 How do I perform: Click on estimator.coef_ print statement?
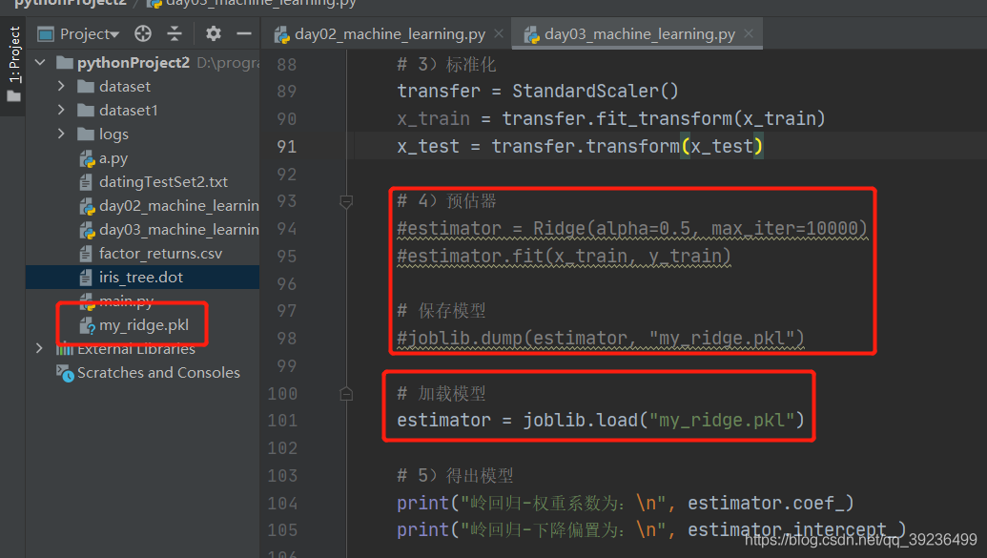coord(625,504)
